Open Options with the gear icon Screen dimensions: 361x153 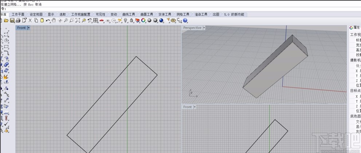(173, 20)
